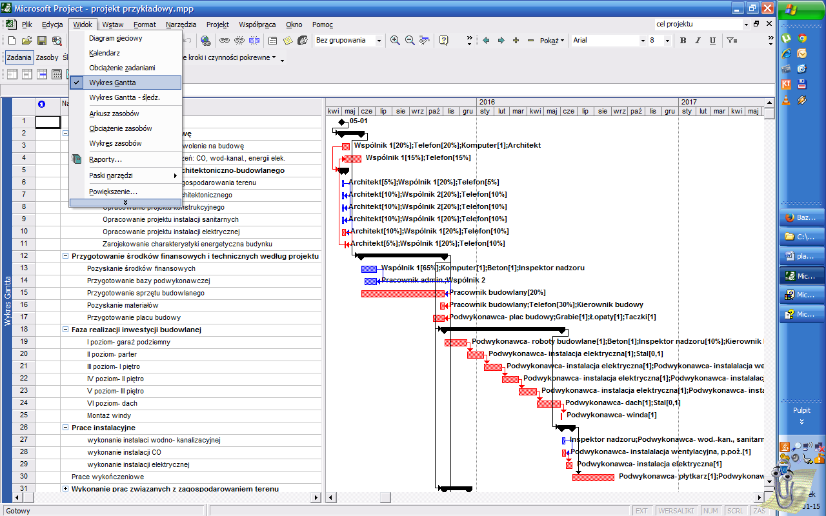Click the Indent right green arrow
This screenshot has height=516, width=826.
501,41
